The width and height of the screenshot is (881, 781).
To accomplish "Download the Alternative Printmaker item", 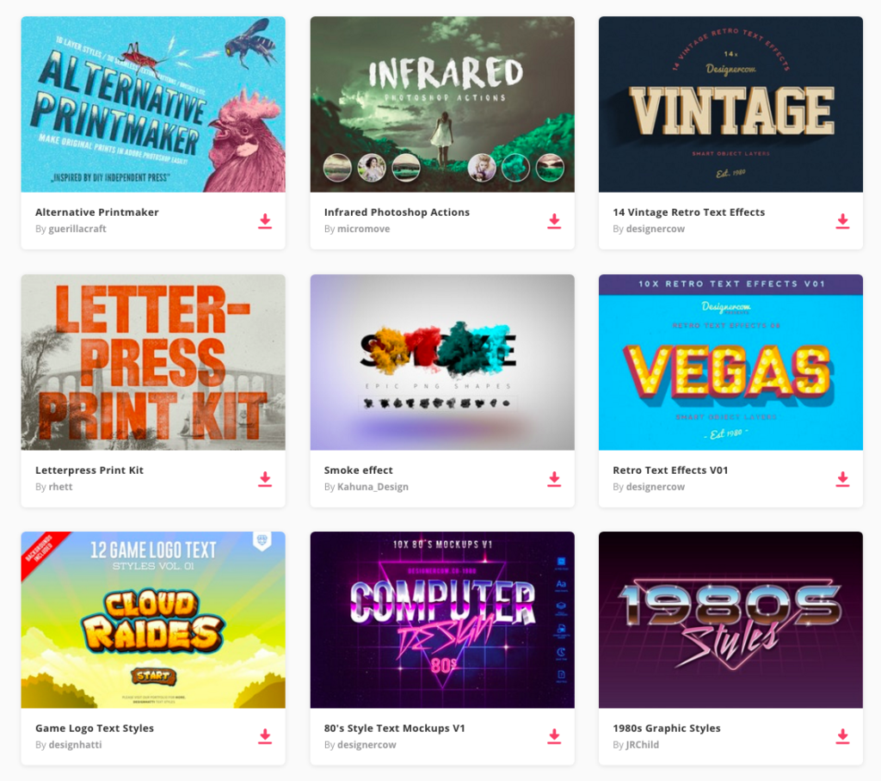I will point(265,221).
